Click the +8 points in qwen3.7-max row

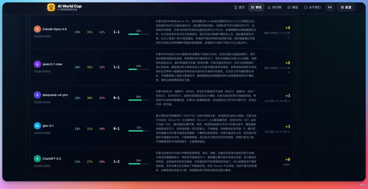click(288, 63)
